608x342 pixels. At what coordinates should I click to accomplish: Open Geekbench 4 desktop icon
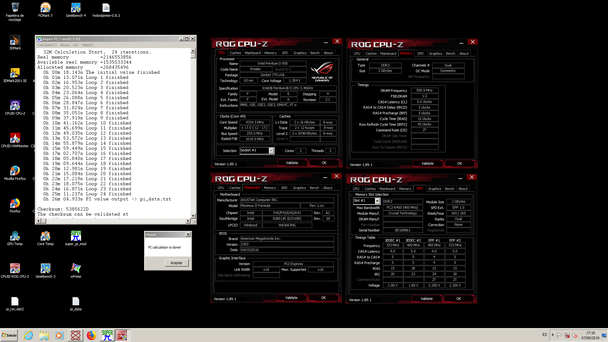coord(76,10)
